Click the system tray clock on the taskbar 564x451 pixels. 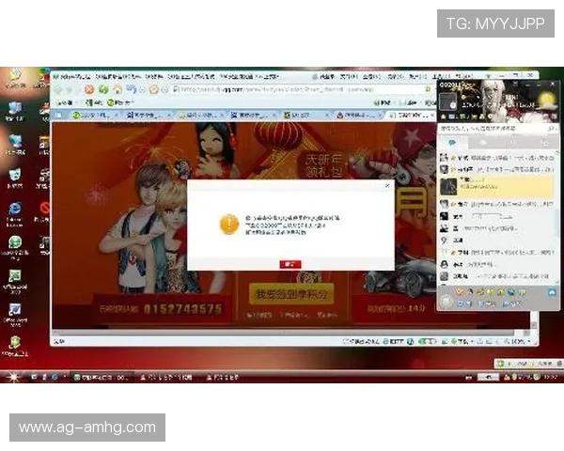point(552,377)
